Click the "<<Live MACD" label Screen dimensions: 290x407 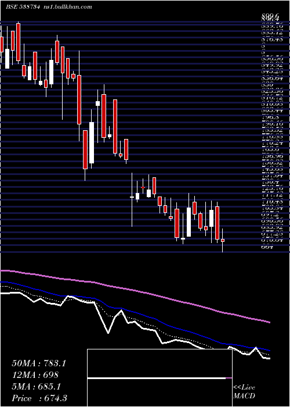coord(244,392)
